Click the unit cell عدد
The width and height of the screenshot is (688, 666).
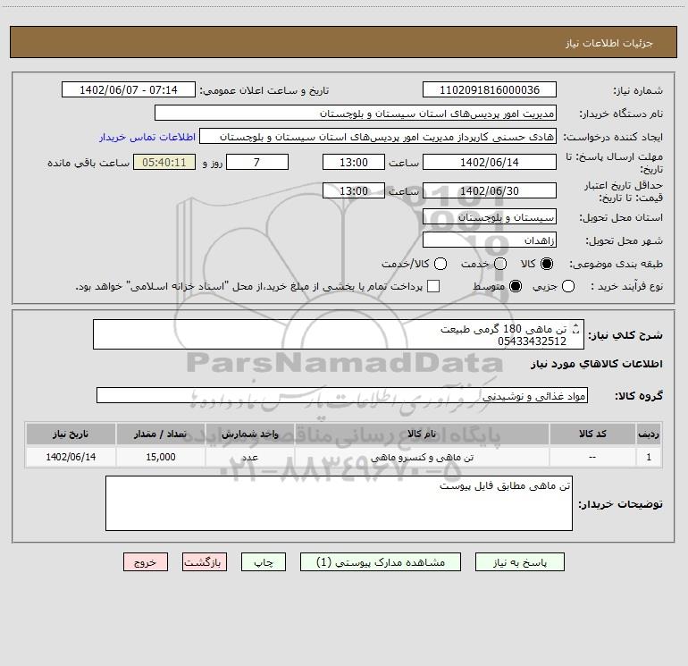[x=249, y=457]
